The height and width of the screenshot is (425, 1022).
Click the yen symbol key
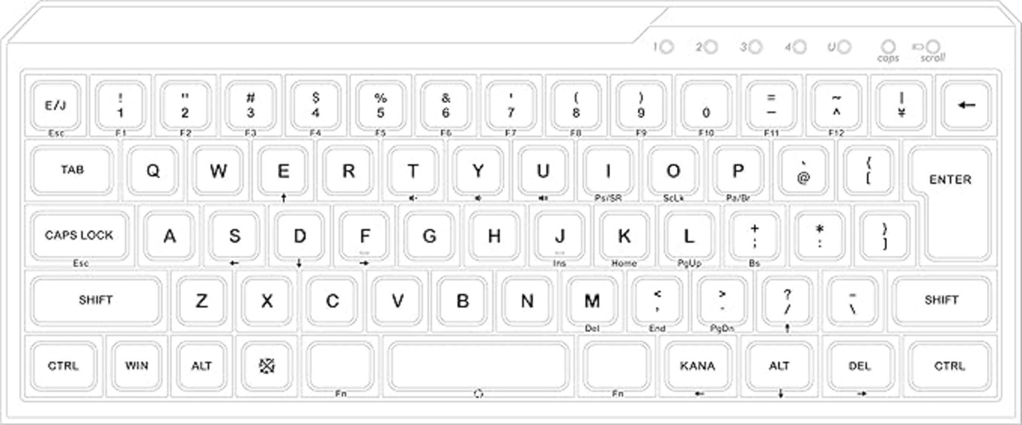pos(901,105)
